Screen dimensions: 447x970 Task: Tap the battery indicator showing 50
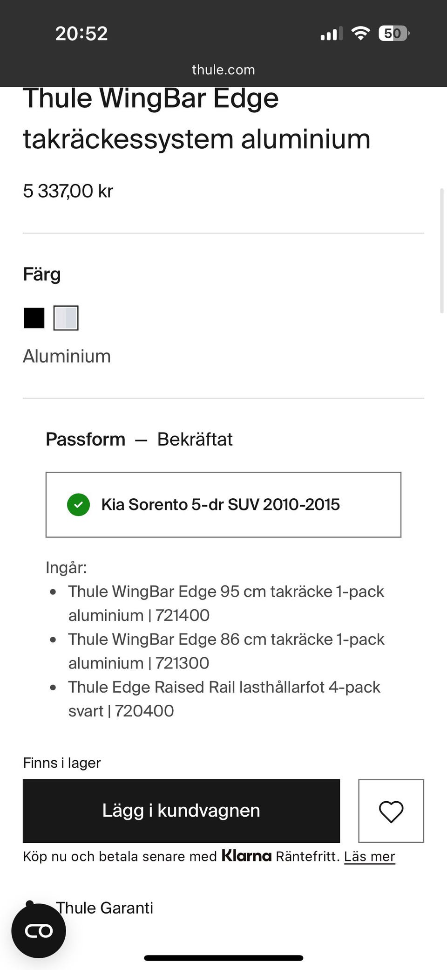393,33
